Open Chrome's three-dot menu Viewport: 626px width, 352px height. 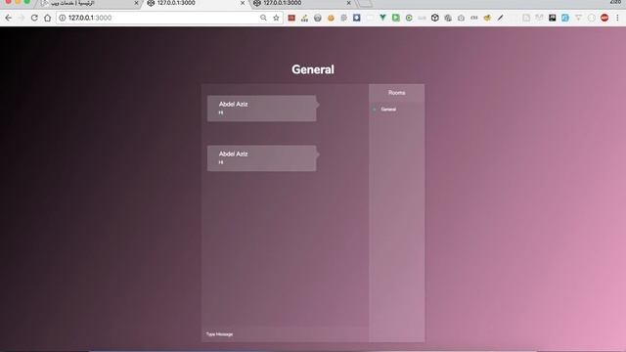pos(617,18)
